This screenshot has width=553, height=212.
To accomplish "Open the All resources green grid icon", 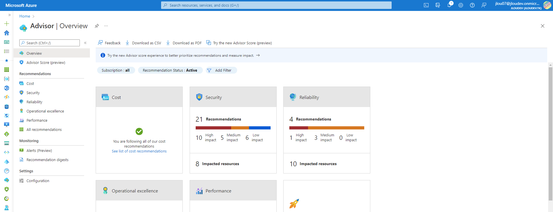I will pos(7,70).
